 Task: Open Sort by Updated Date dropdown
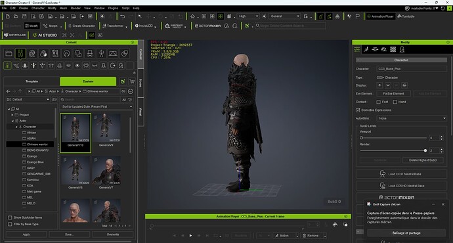(97, 106)
